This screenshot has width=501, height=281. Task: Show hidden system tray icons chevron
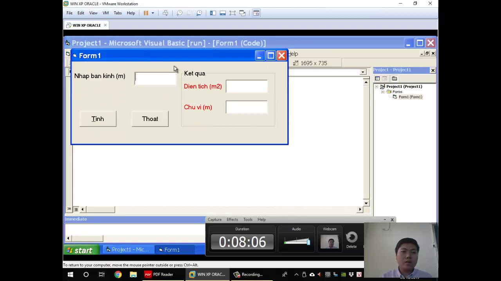click(296, 274)
